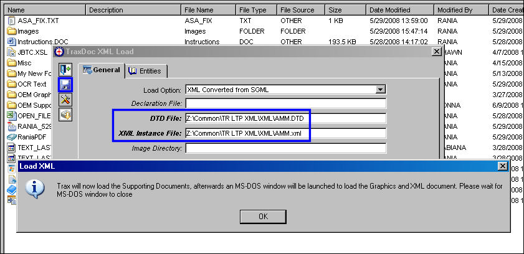The height and width of the screenshot is (254, 524).
Task: Open the crossed tools icon in the dialog sidebar
Action: [65, 100]
